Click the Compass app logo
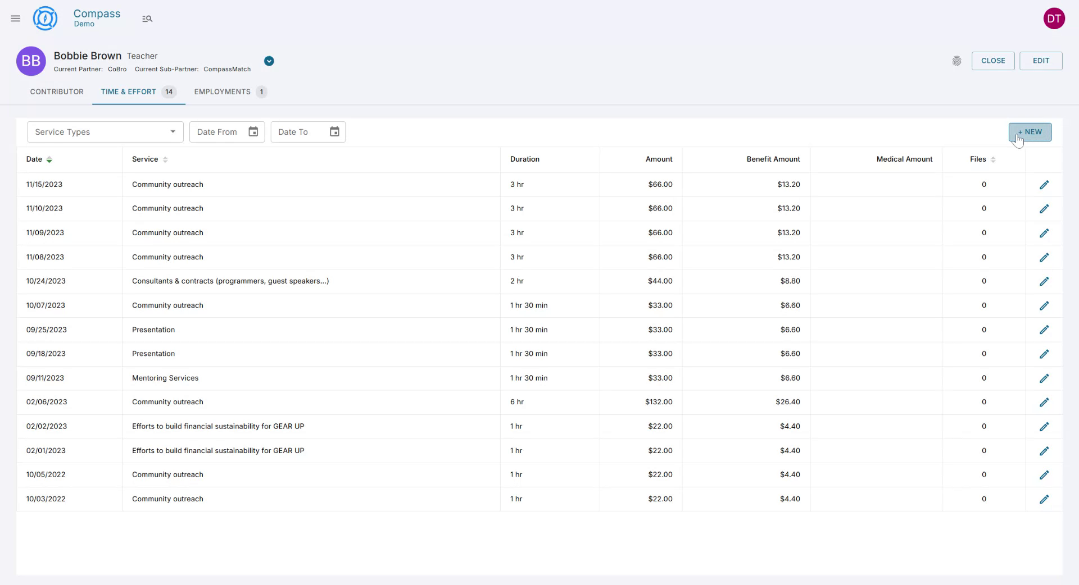Viewport: 1079px width, 585px height. point(45,18)
